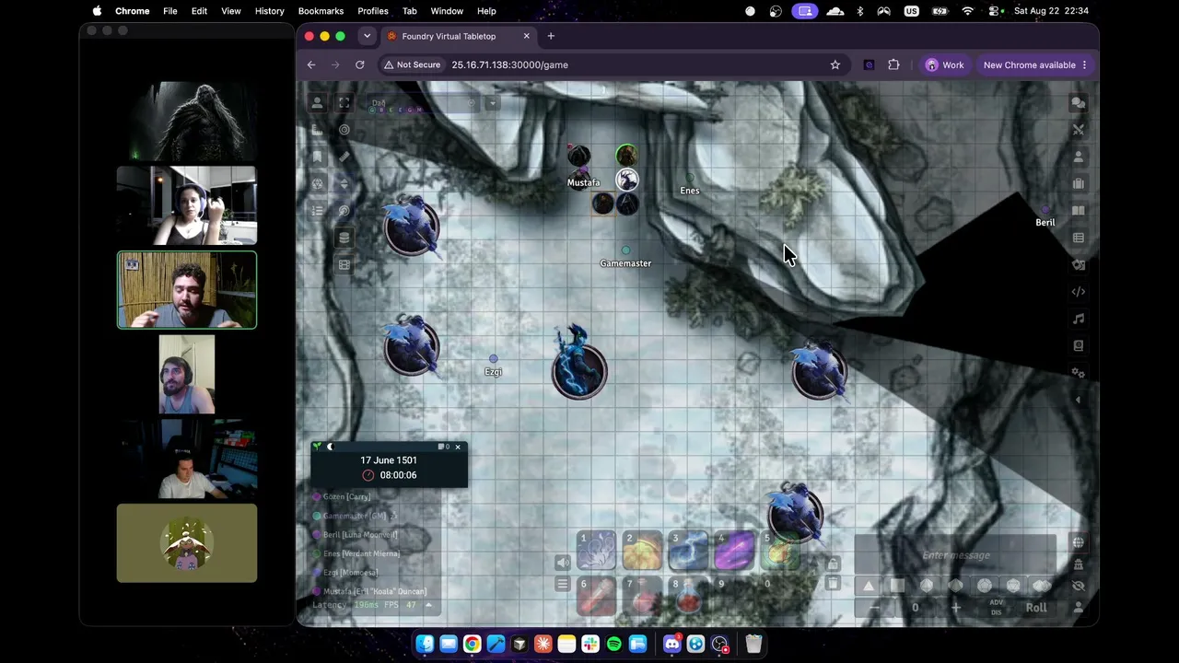
Task: Click the hotbar trash clear icon
Action: click(x=833, y=584)
